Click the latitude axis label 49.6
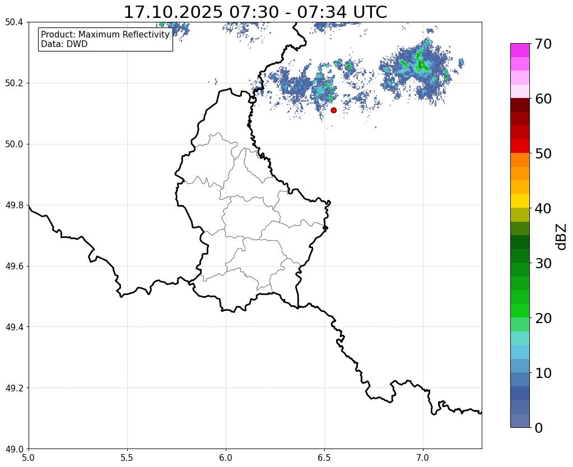 (14, 267)
